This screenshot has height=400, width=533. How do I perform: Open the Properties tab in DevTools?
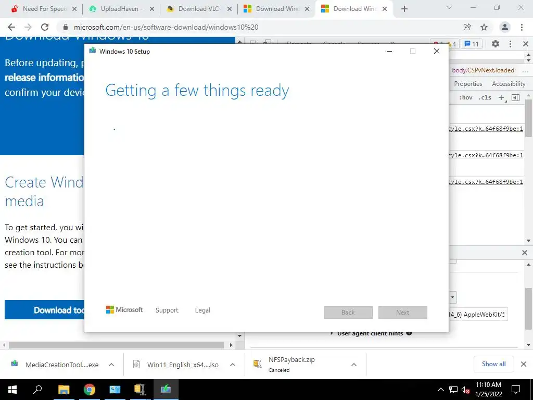[x=468, y=84]
